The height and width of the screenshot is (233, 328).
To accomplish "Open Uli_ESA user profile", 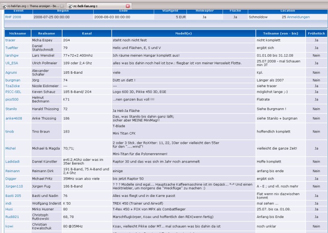I will point(12,63).
